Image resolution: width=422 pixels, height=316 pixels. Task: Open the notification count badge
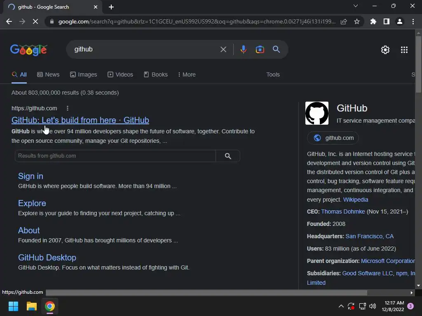pyautogui.click(x=410, y=306)
